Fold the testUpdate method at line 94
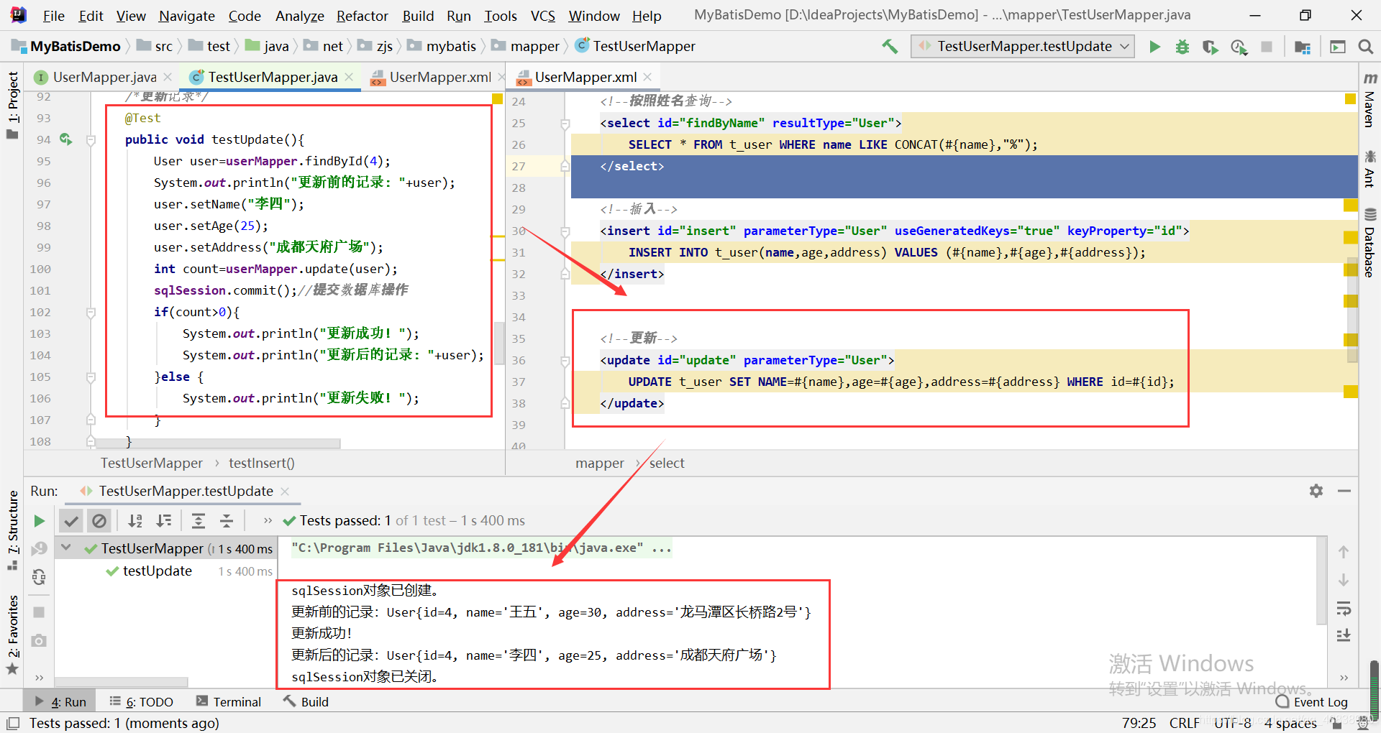Image resolution: width=1381 pixels, height=733 pixels. tap(91, 140)
